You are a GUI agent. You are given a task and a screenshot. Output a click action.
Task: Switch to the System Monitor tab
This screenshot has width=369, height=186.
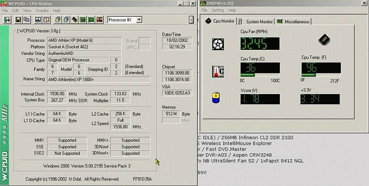(256, 22)
